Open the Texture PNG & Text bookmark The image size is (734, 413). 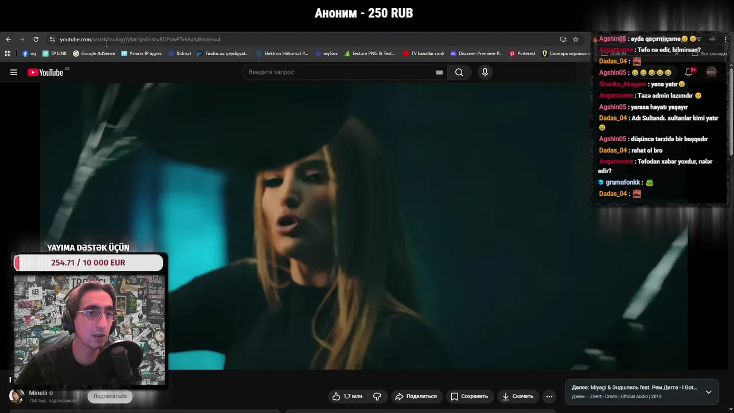coord(370,53)
